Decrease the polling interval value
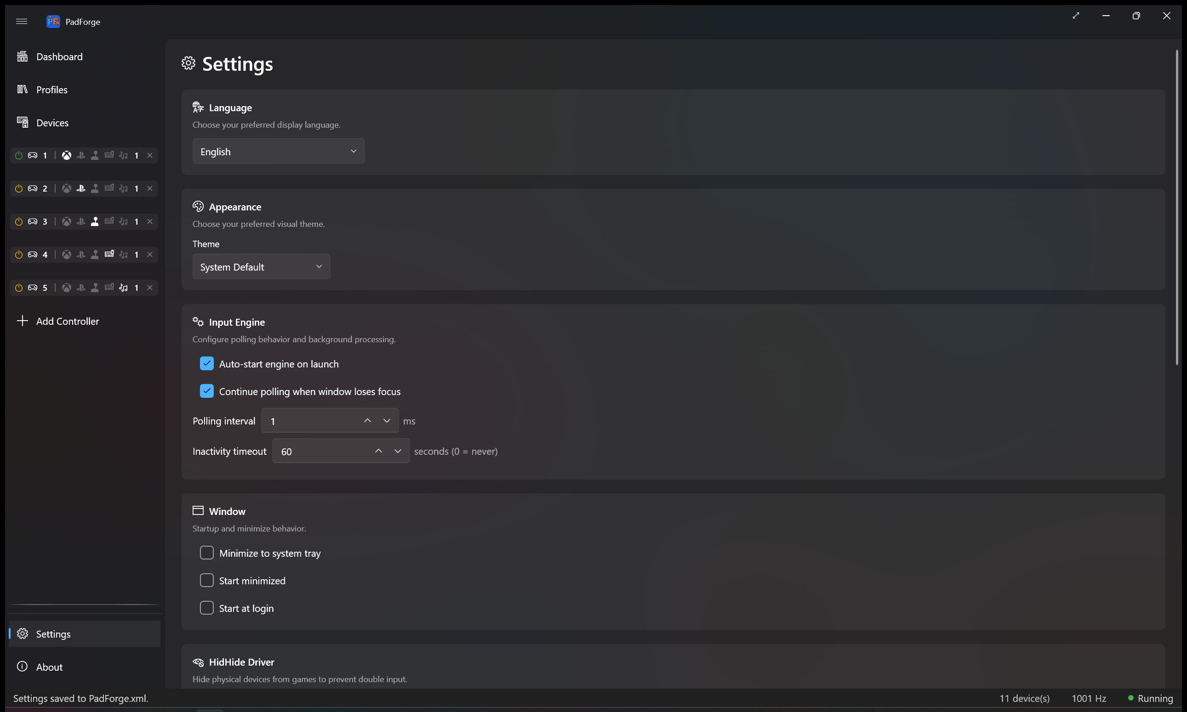 [387, 421]
